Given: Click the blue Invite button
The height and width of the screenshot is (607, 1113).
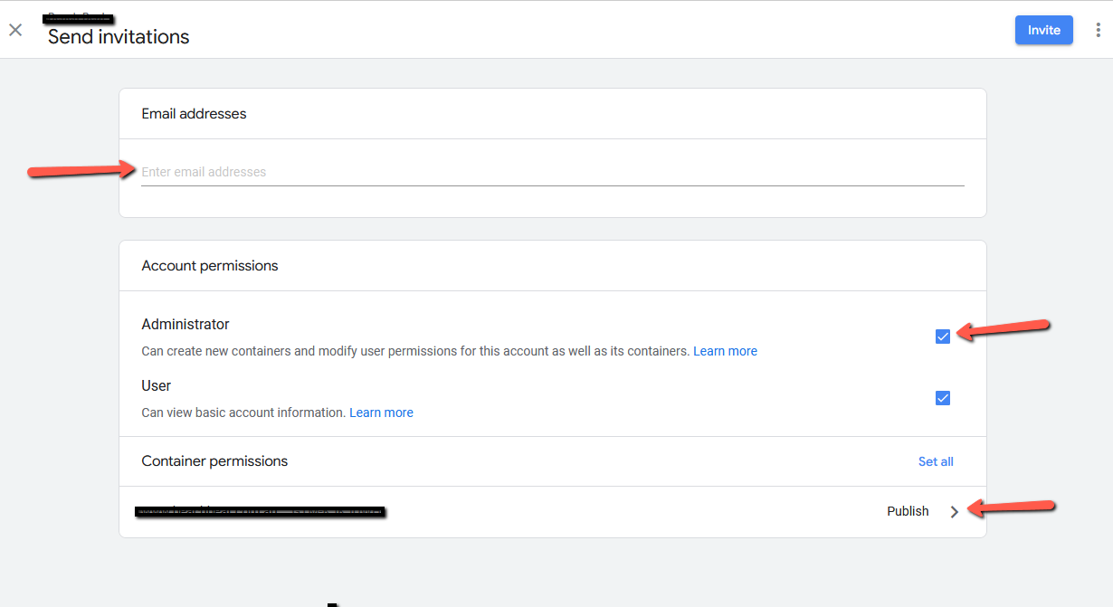Looking at the screenshot, I should point(1043,30).
